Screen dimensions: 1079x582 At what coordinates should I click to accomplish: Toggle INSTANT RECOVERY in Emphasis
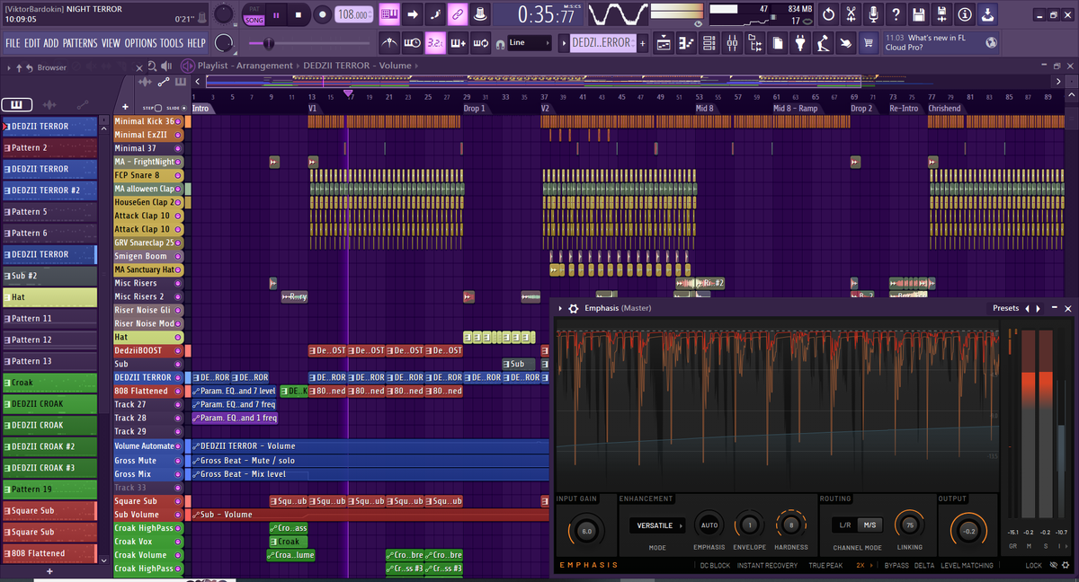click(767, 566)
